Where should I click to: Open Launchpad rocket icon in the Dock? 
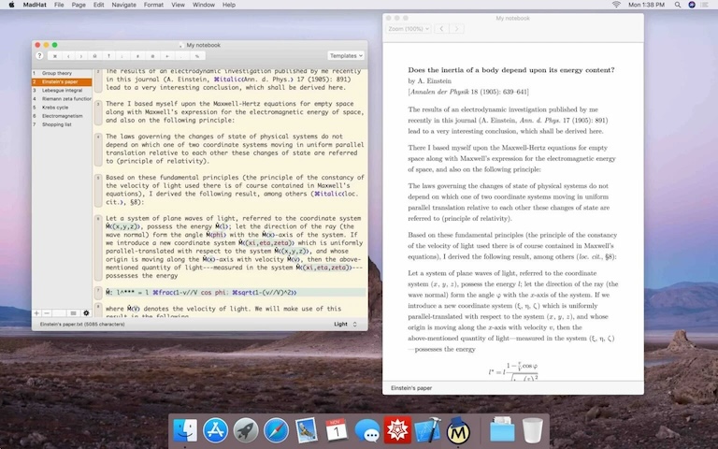pyautogui.click(x=246, y=430)
